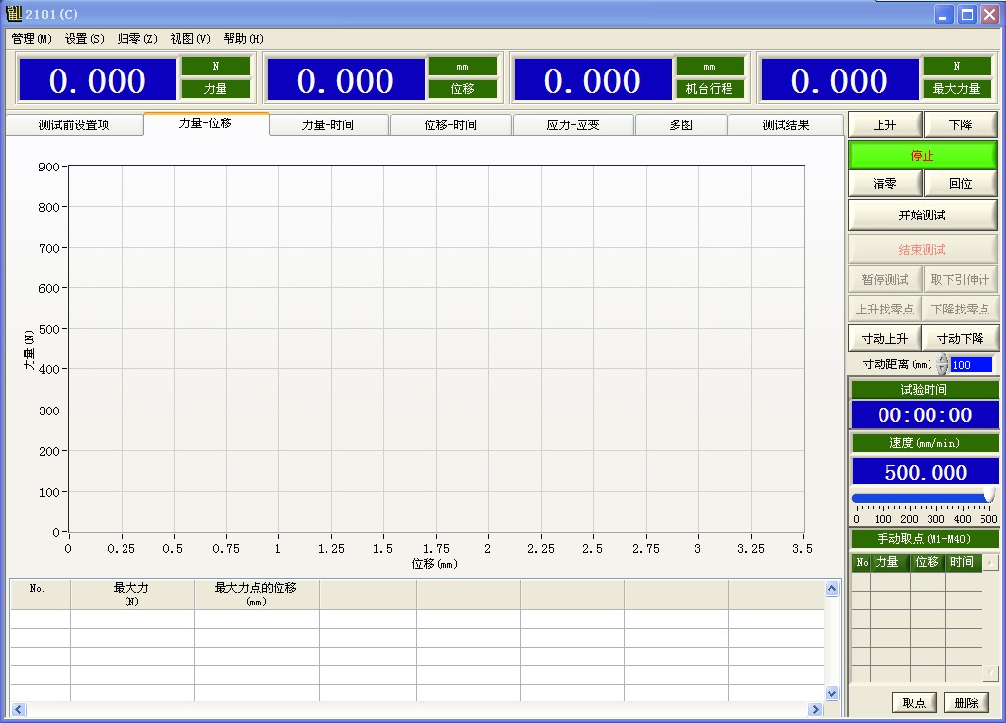Image resolution: width=1006 pixels, height=723 pixels.
Task: Click the green 停止 (stop) button
Action: (x=922, y=155)
